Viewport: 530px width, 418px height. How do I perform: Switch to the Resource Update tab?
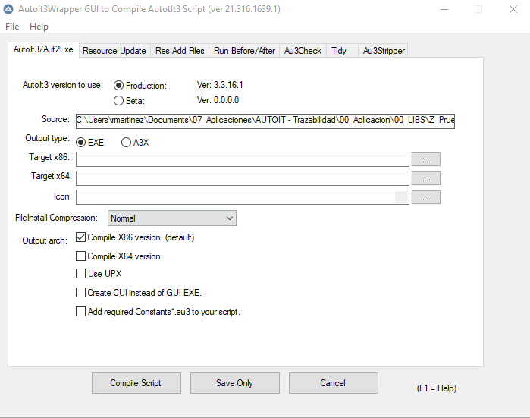(114, 51)
